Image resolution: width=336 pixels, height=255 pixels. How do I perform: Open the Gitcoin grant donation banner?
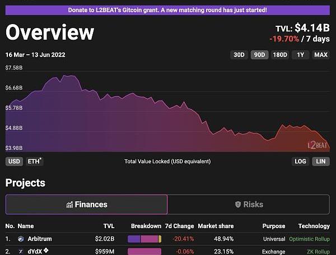(167, 10)
